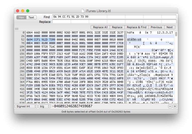This screenshot has width=192, height=134.
Task: Zoom window with green button
Action: click(x=28, y=11)
